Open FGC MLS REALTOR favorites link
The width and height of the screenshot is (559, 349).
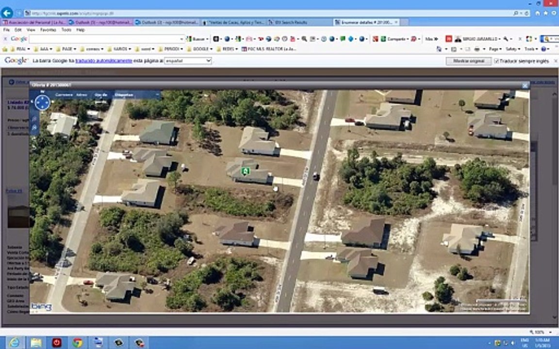coord(269,49)
